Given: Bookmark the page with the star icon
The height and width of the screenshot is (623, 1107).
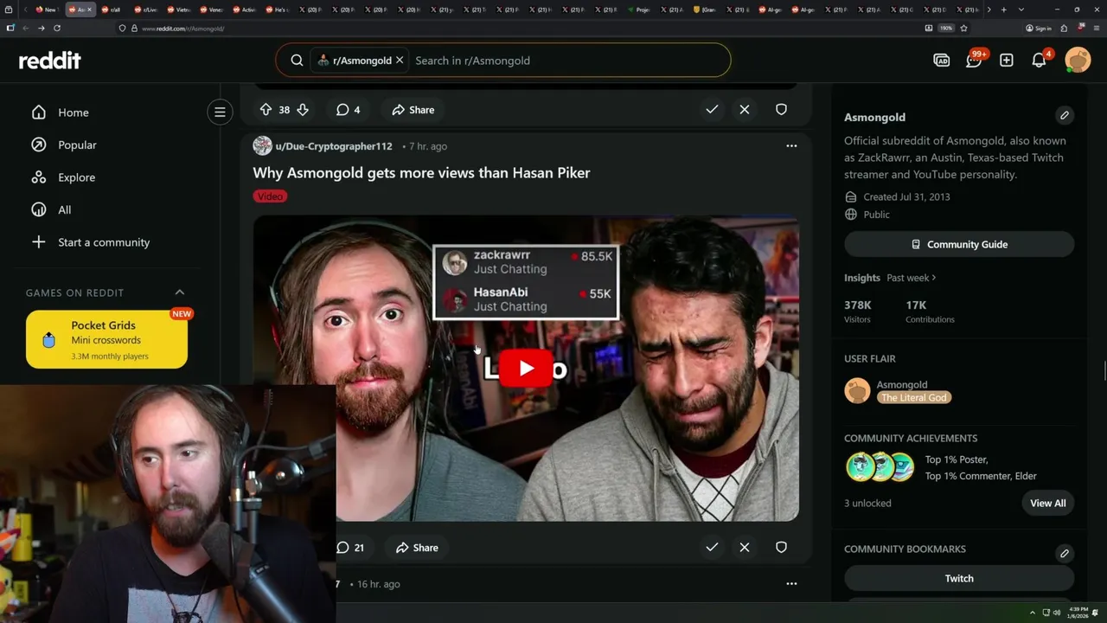Looking at the screenshot, I should click(963, 28).
